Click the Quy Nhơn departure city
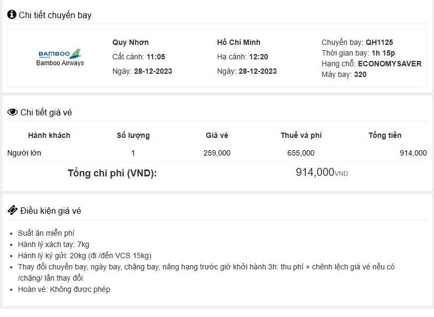Screen dimensions: 434x317 (131, 42)
